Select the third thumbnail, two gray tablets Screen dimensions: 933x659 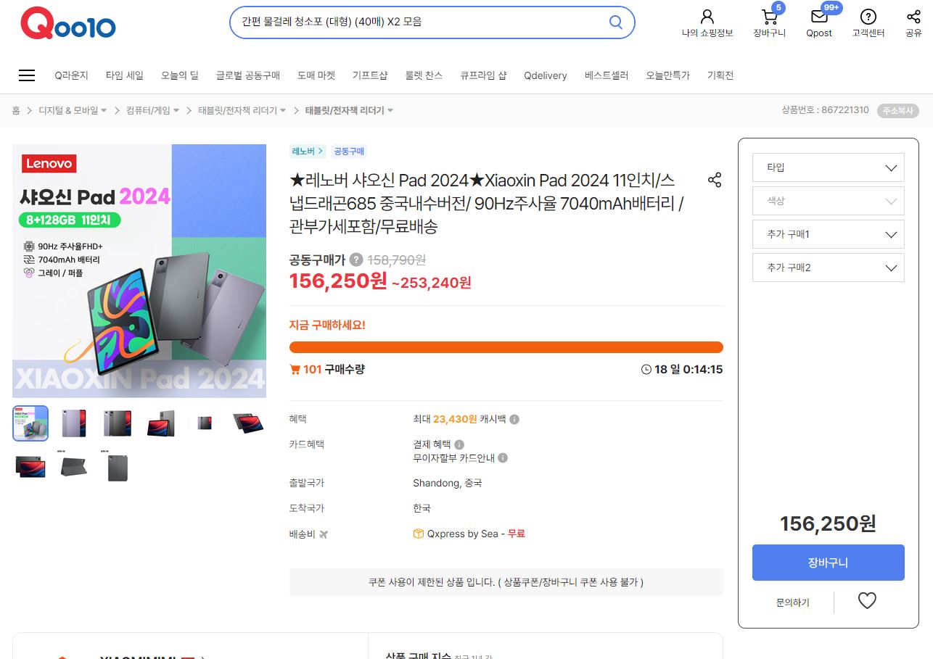(118, 423)
